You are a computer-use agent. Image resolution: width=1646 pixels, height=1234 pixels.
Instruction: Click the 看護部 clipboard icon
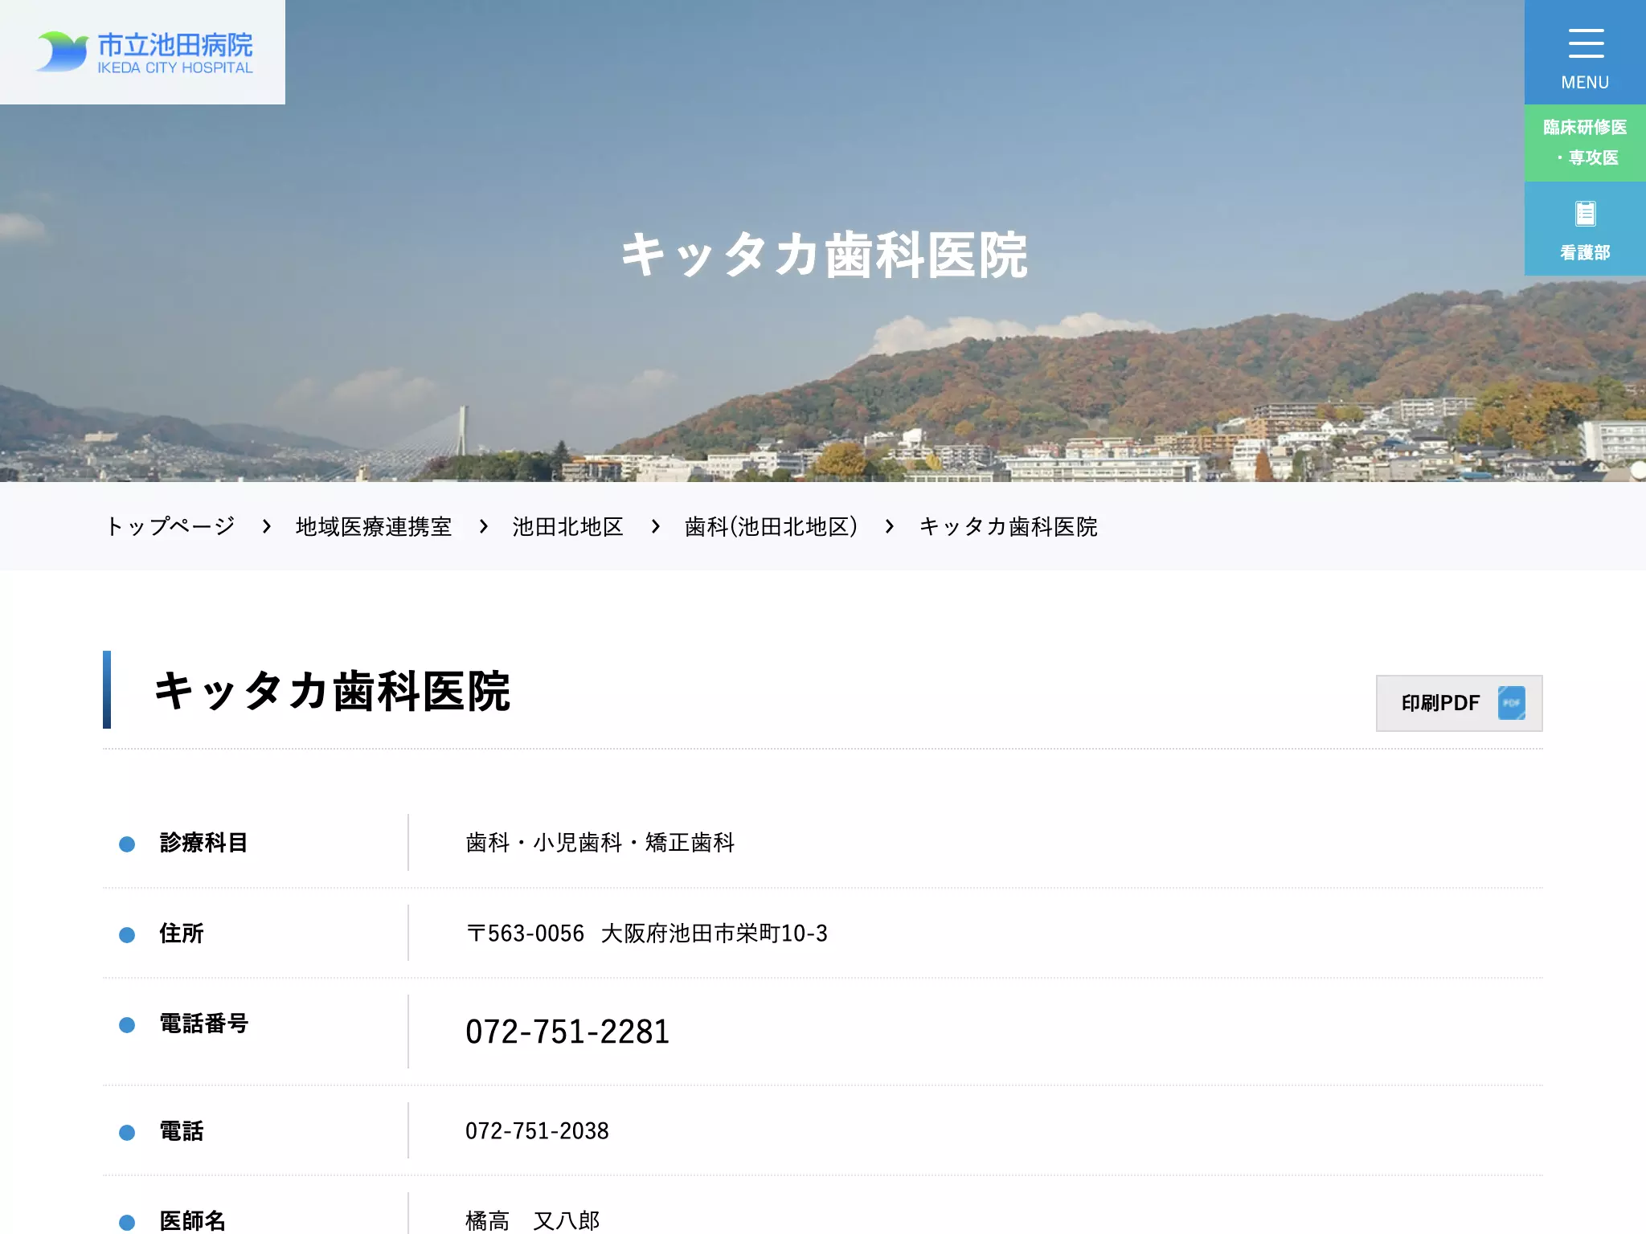pos(1585,214)
